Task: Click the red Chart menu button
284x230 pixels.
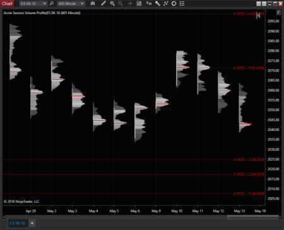Action: point(7,3)
